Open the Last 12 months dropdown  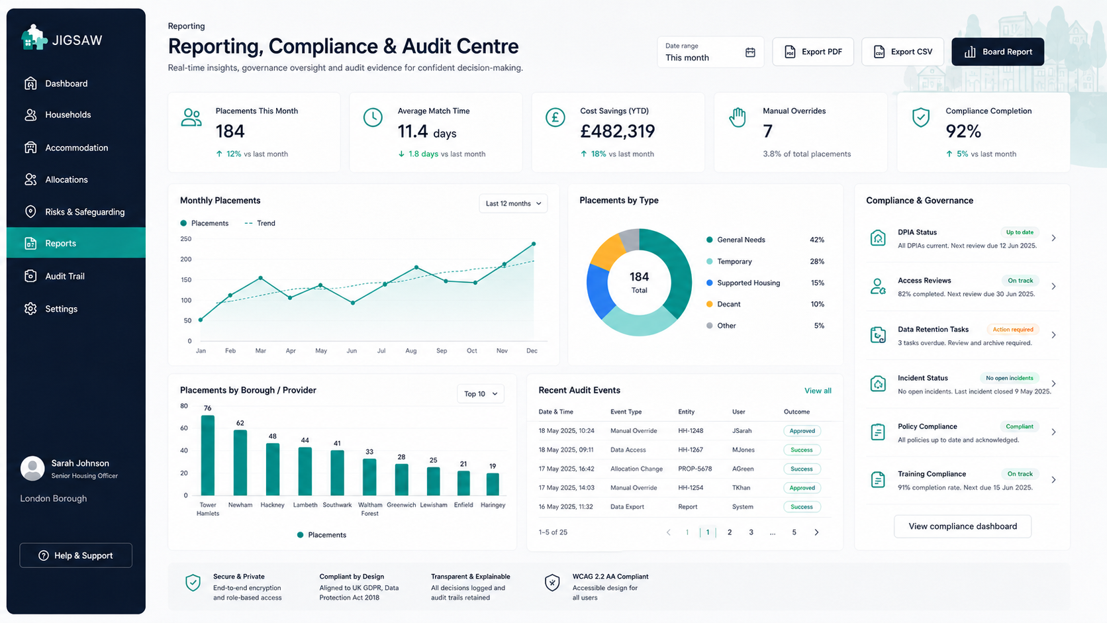tap(513, 203)
